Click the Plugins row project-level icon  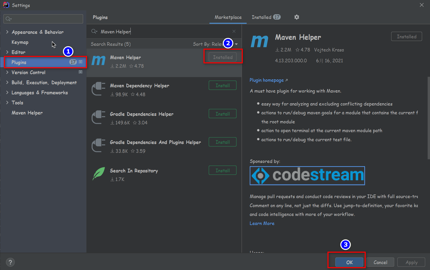tap(81, 62)
